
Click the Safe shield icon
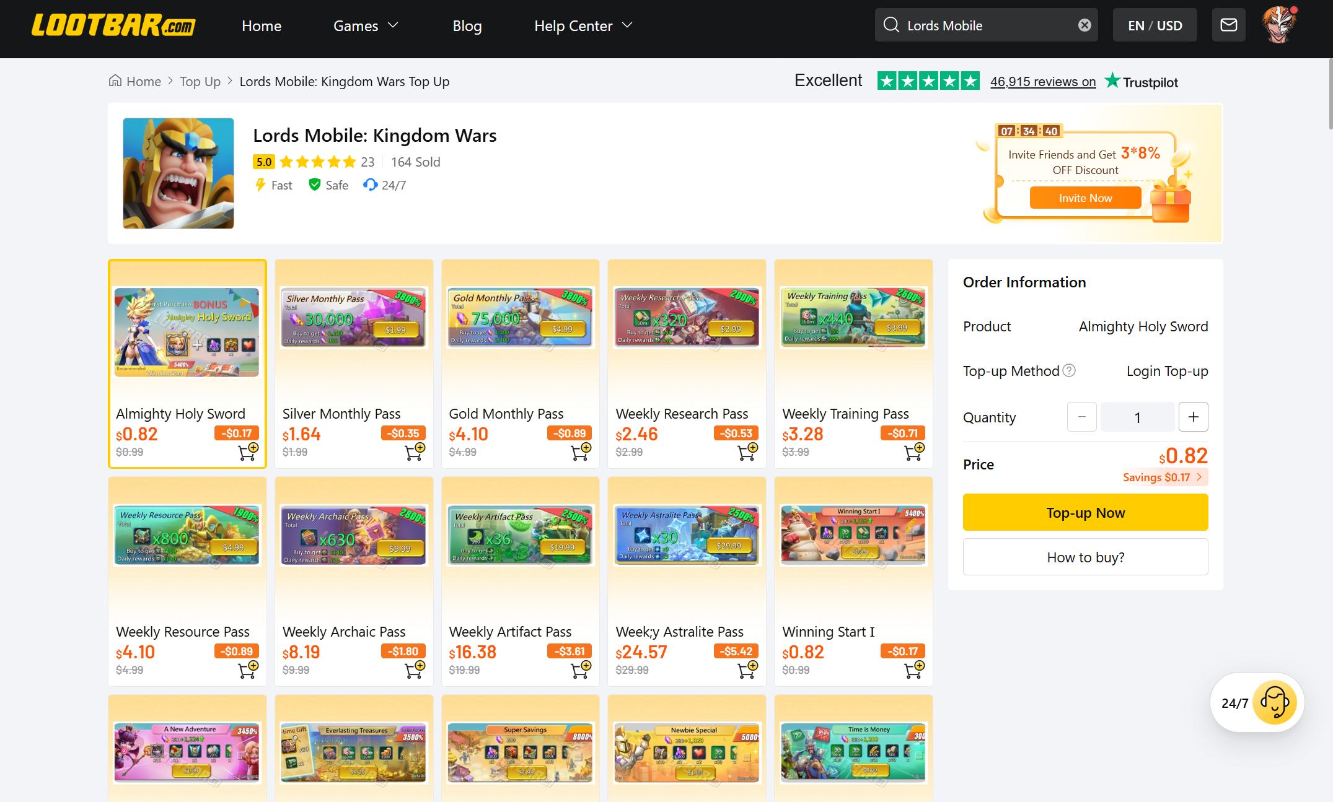[x=315, y=185]
